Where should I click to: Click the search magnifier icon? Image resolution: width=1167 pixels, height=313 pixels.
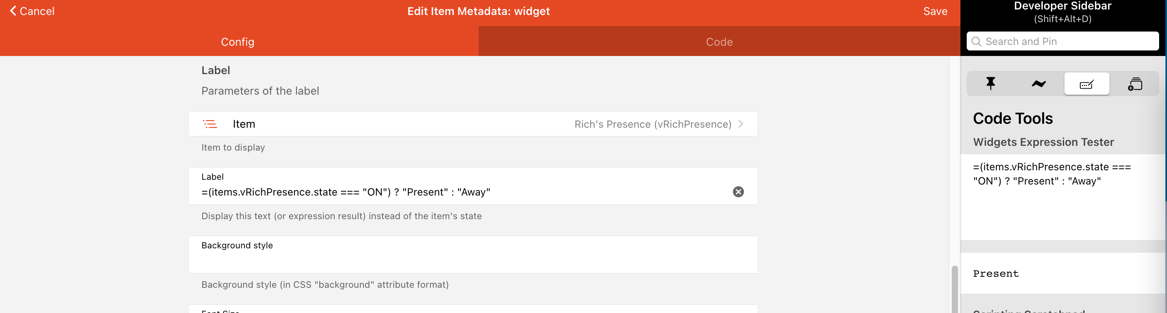[976, 42]
